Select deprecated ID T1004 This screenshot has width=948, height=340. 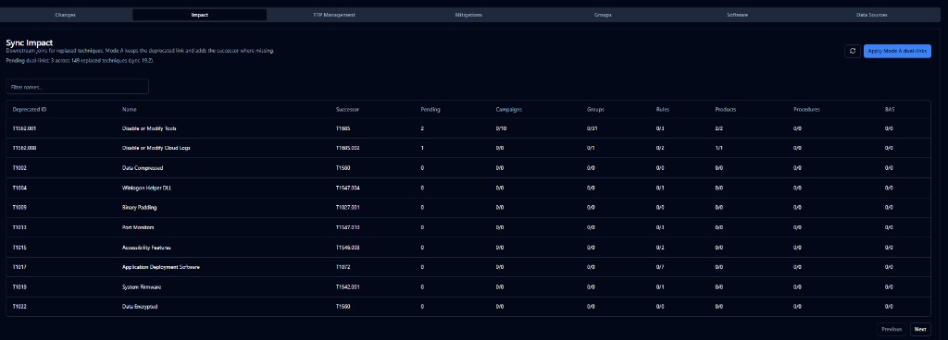click(19, 188)
